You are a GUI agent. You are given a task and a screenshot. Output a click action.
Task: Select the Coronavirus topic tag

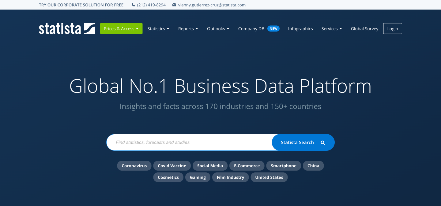pyautogui.click(x=134, y=166)
